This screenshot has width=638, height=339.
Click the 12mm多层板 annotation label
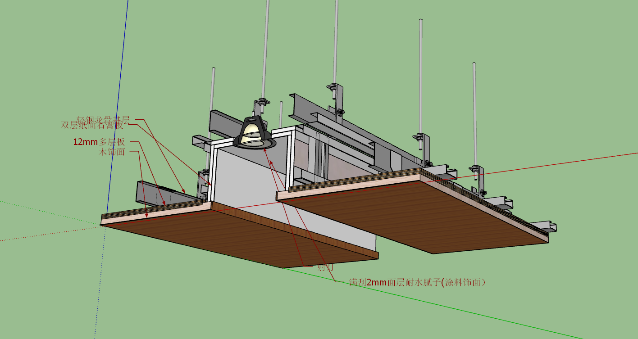pyautogui.click(x=99, y=142)
